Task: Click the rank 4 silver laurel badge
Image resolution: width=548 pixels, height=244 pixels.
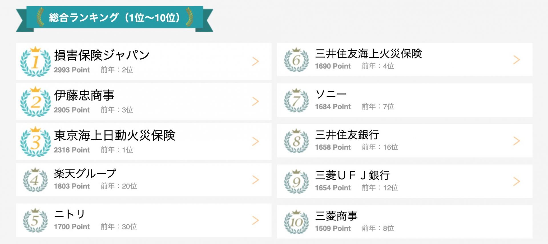Action: pos(35,180)
